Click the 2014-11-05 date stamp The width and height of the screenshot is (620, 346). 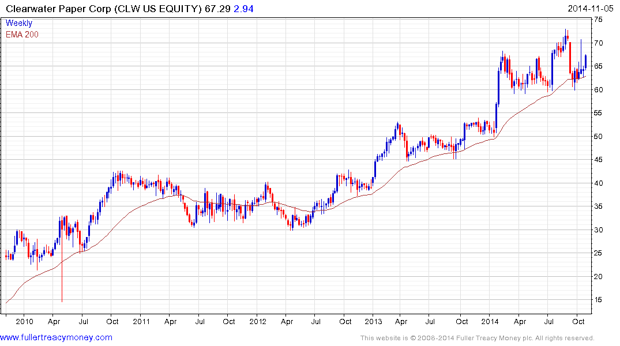[590, 9]
